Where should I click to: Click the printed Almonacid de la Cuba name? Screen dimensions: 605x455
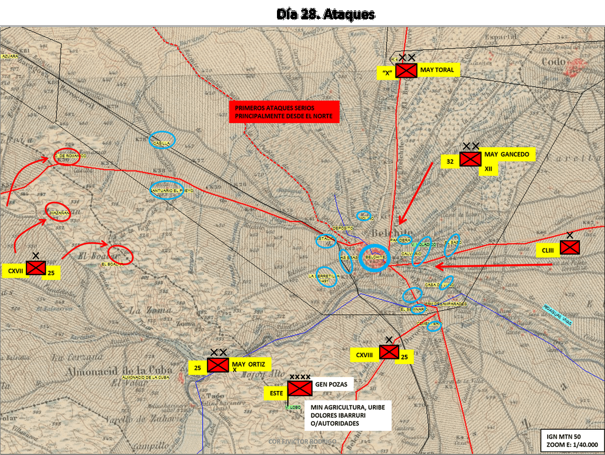click(119, 371)
